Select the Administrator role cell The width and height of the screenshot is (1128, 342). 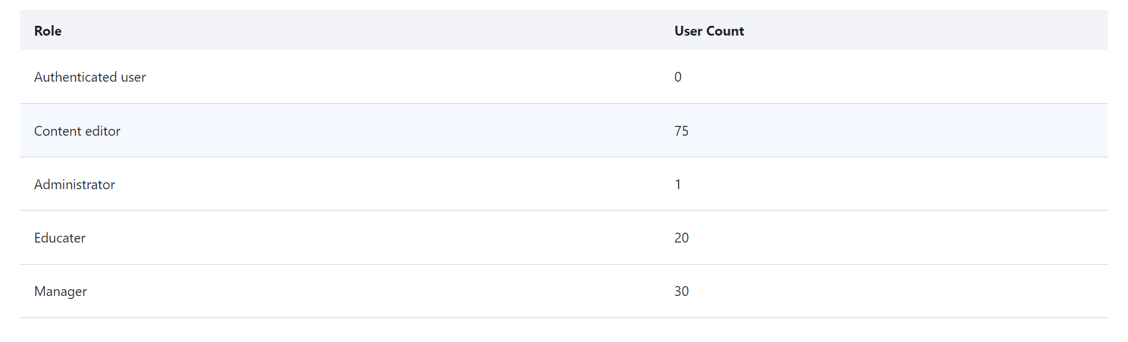pos(74,184)
